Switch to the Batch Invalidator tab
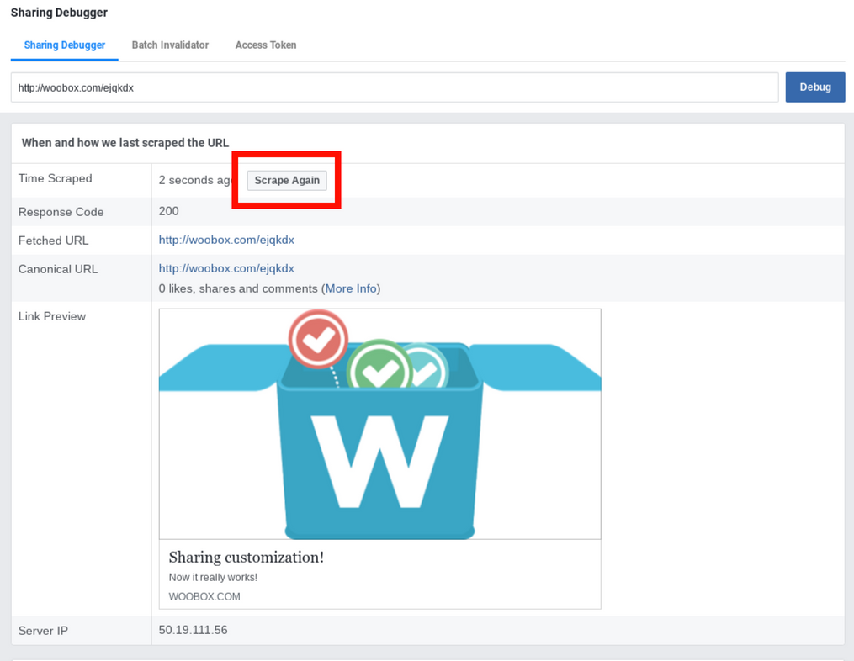Screen dimensions: 854x661 coord(170,45)
